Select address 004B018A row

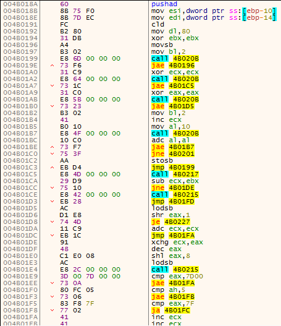[x=141, y=4]
